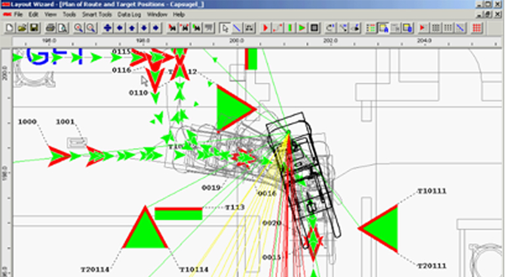Click the Zoom Out magnifier icon
The image size is (505, 277).
(x=90, y=28)
